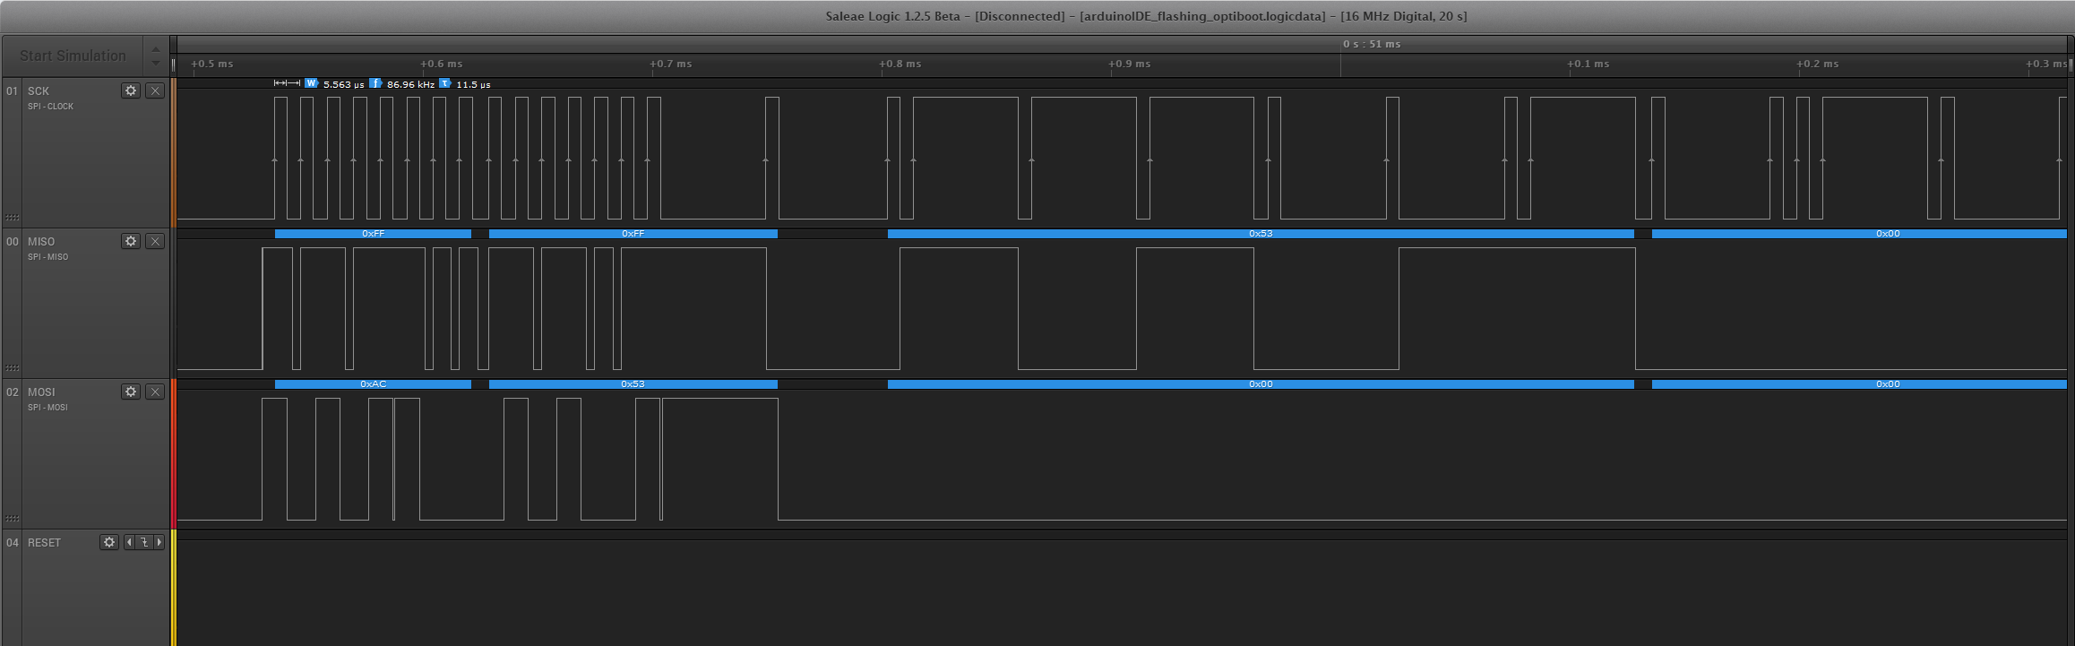Click the width measurement W icon
The height and width of the screenshot is (646, 2075).
(311, 83)
